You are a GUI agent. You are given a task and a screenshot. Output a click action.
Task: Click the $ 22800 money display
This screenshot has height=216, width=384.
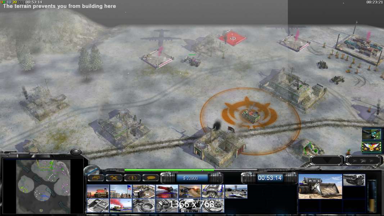190,178
